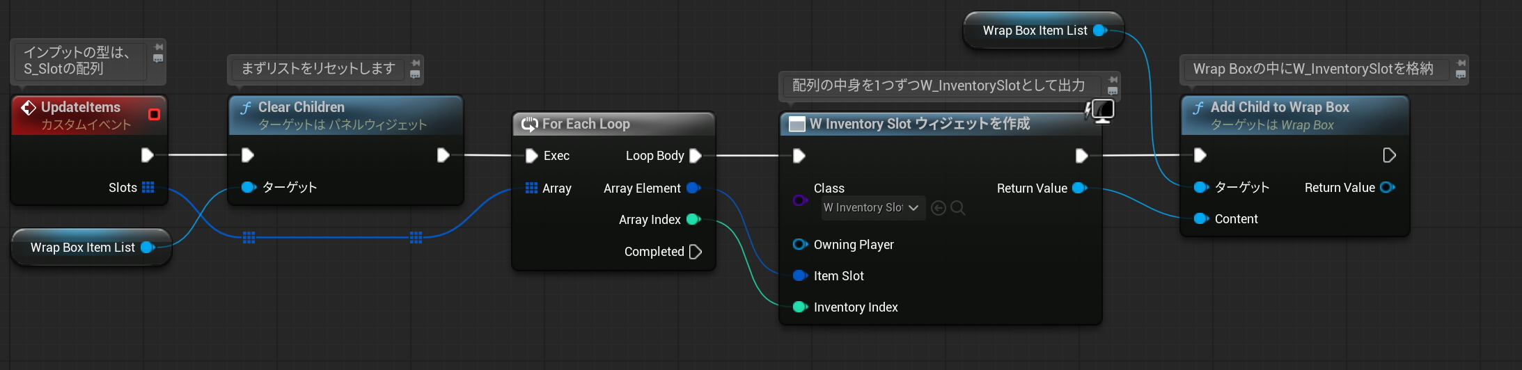This screenshot has width=1522, height=370.
Task: Click the Completed exec output pin
Action: coord(695,252)
